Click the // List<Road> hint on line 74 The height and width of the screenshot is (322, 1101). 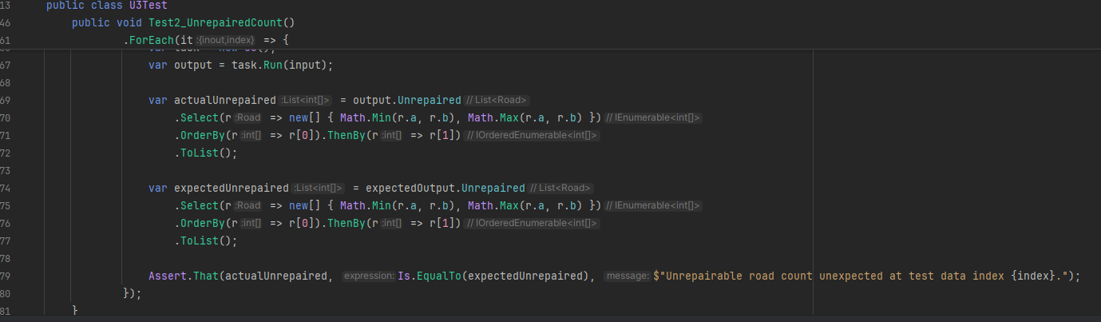(x=560, y=189)
